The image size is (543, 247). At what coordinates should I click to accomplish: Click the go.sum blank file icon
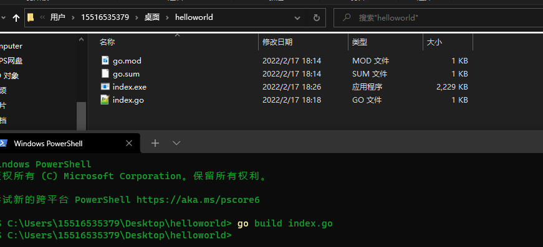[x=105, y=73]
